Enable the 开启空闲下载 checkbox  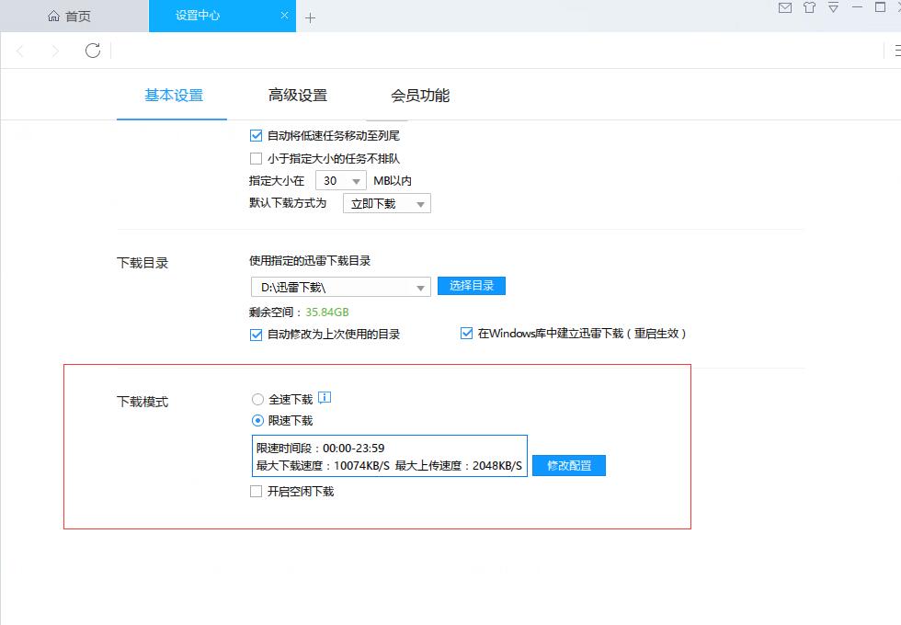tap(256, 491)
